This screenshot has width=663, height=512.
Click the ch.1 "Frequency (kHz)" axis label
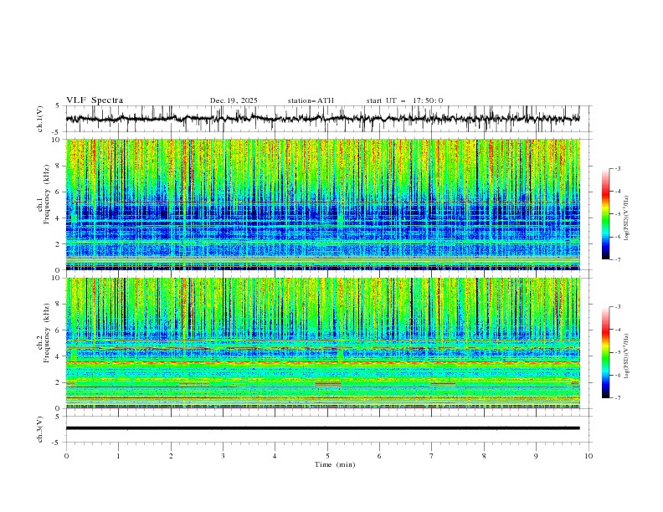tap(46, 195)
